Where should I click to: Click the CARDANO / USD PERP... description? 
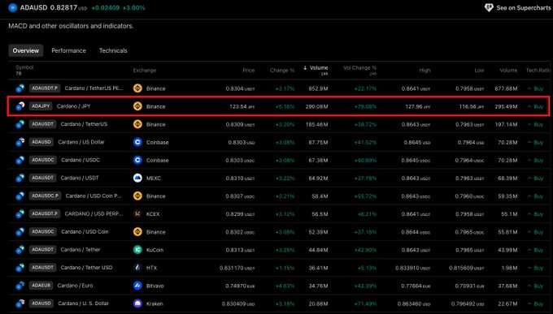tap(94, 213)
